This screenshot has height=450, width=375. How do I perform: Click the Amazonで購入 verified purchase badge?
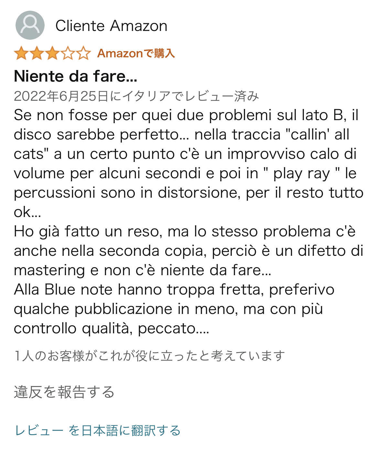click(x=136, y=53)
